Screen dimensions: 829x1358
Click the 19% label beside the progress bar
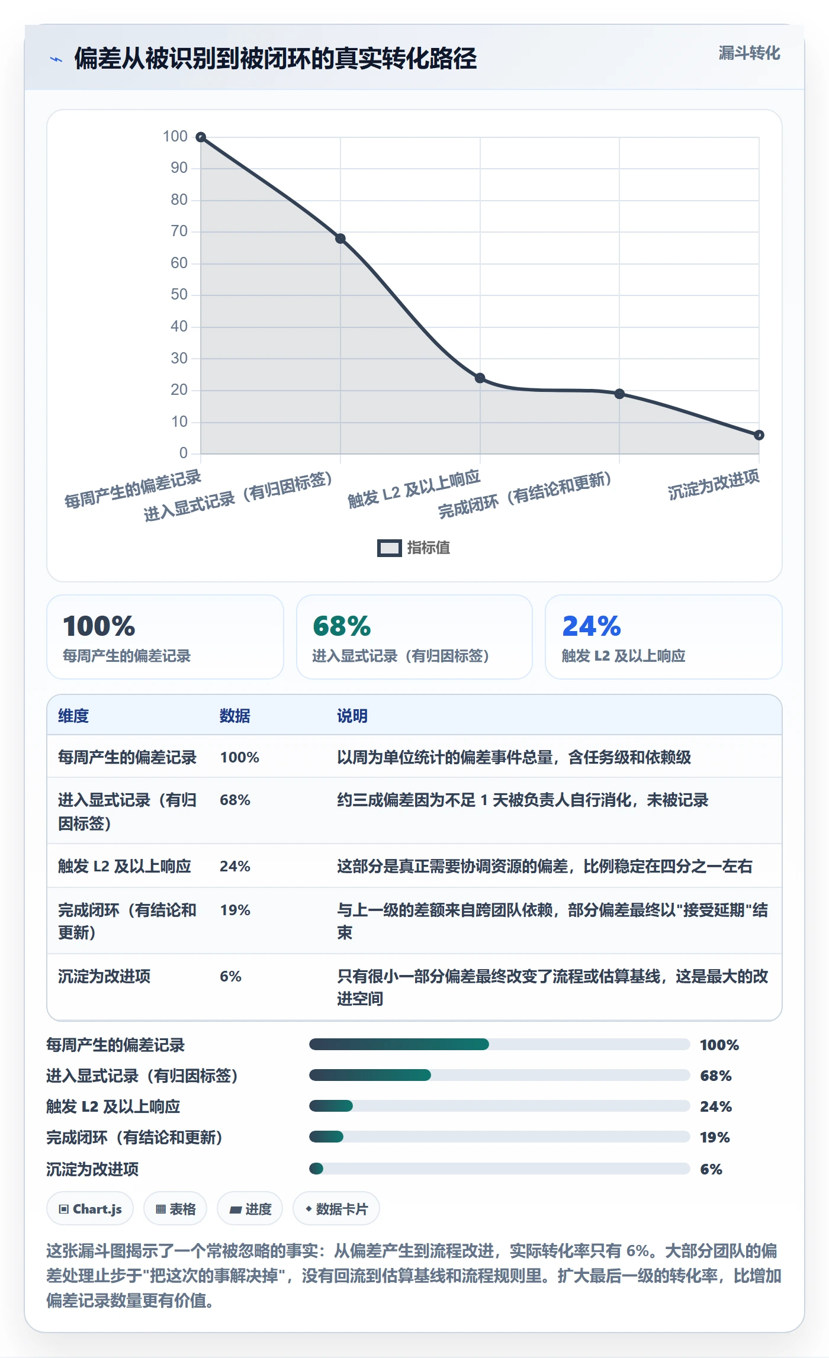[715, 1137]
